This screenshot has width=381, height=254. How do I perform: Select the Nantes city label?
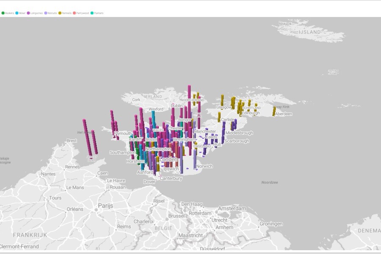click(48, 174)
